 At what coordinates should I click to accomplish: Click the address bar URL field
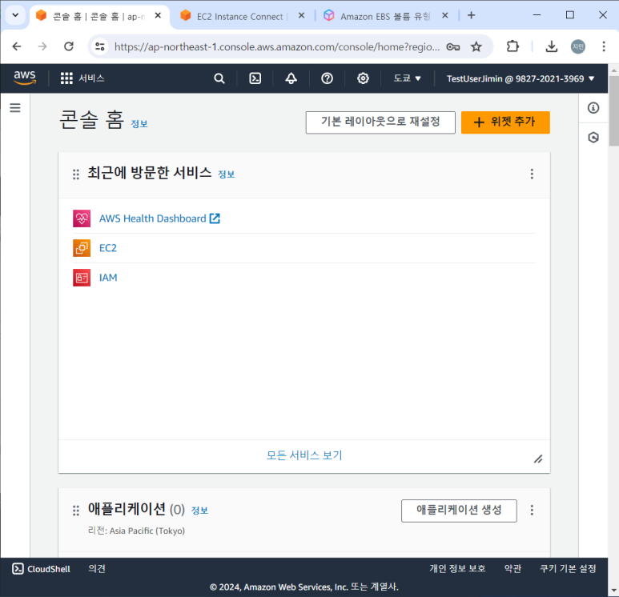[277, 47]
